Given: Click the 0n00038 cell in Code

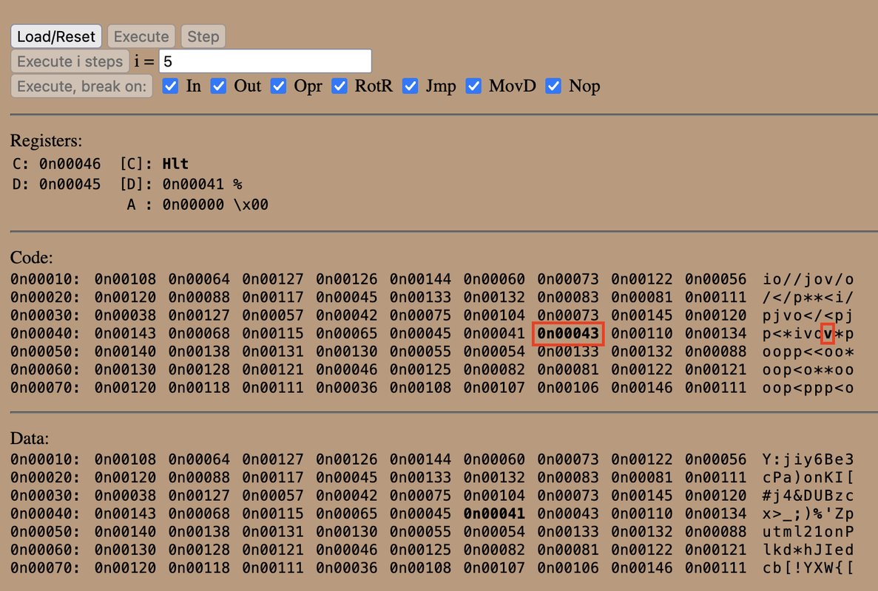Looking at the screenshot, I should [126, 315].
